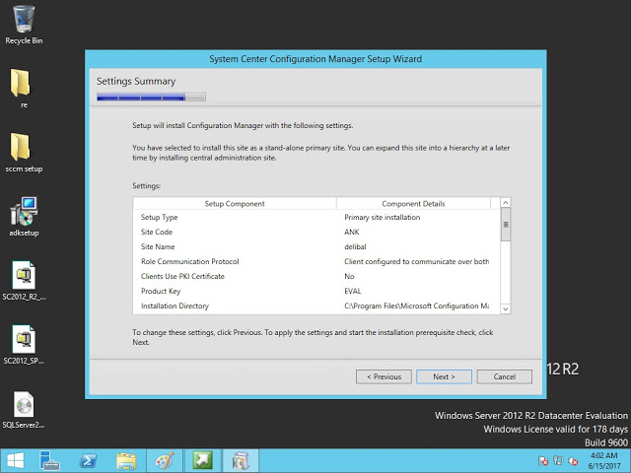The image size is (631, 473).
Task: Open File Explorer from taskbar
Action: pyautogui.click(x=126, y=460)
